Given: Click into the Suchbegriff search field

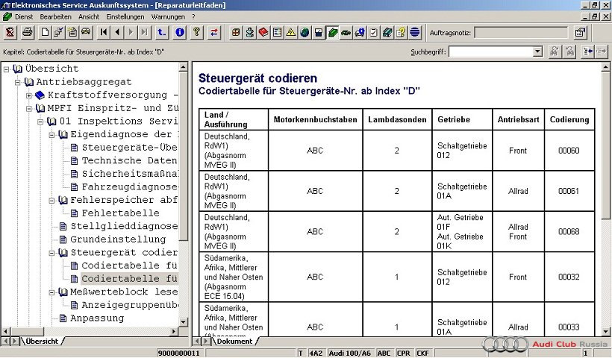Looking at the screenshot, I should tap(491, 51).
